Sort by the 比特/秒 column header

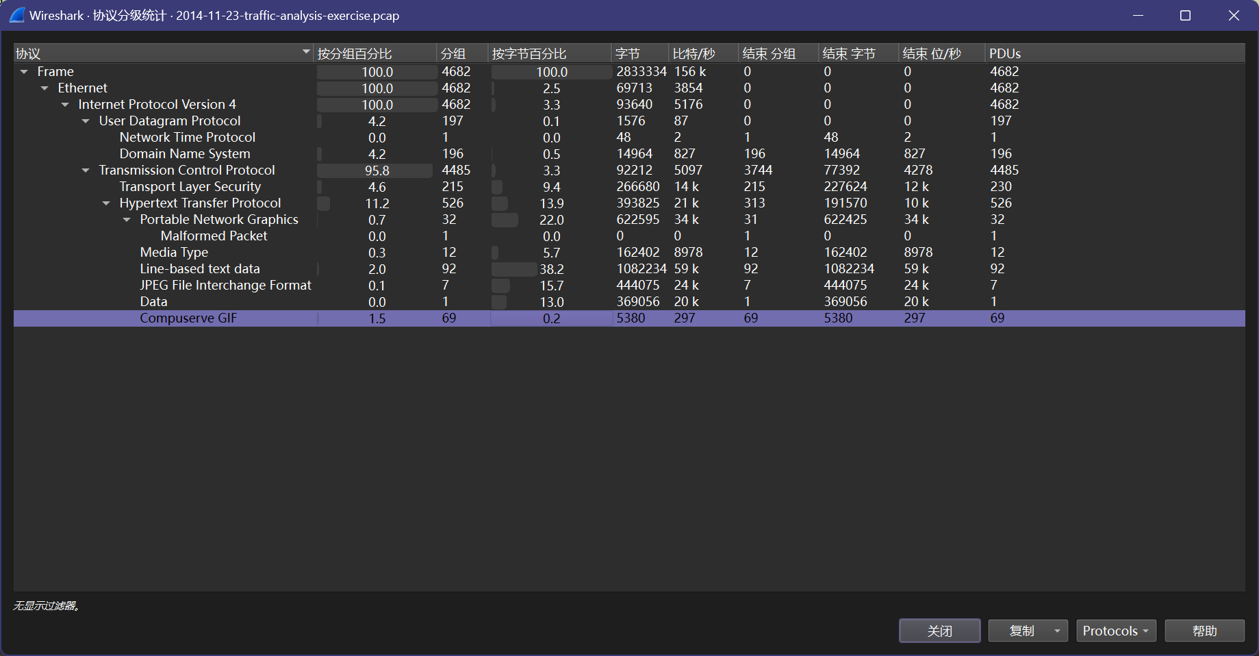click(704, 53)
